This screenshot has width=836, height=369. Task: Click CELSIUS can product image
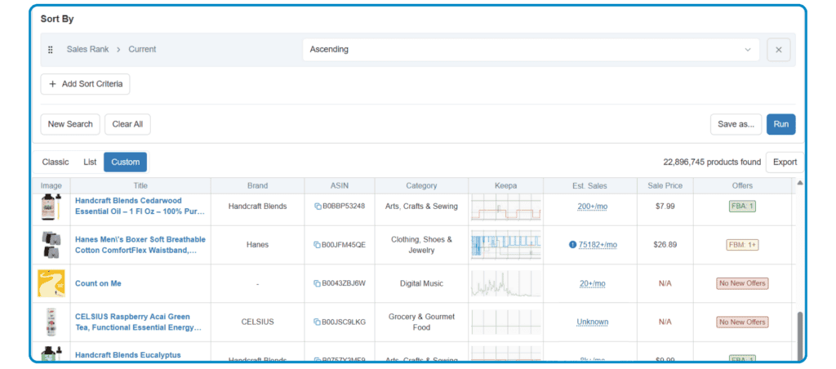[x=51, y=322]
